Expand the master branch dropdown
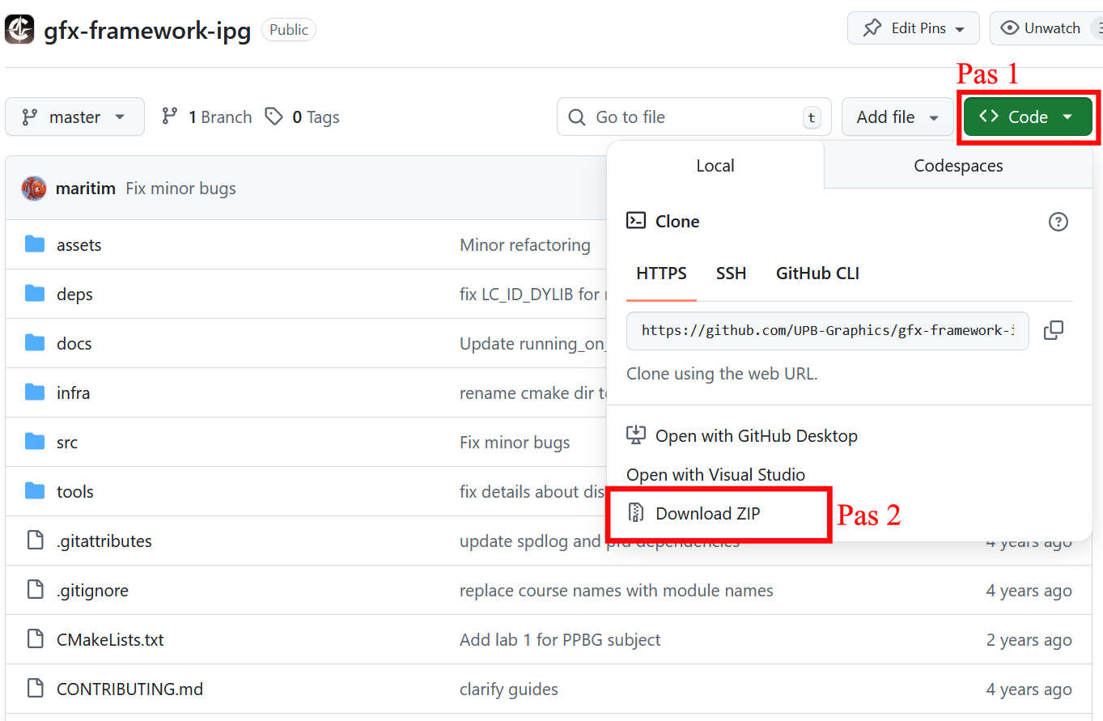The width and height of the screenshot is (1103, 721). pos(74,117)
